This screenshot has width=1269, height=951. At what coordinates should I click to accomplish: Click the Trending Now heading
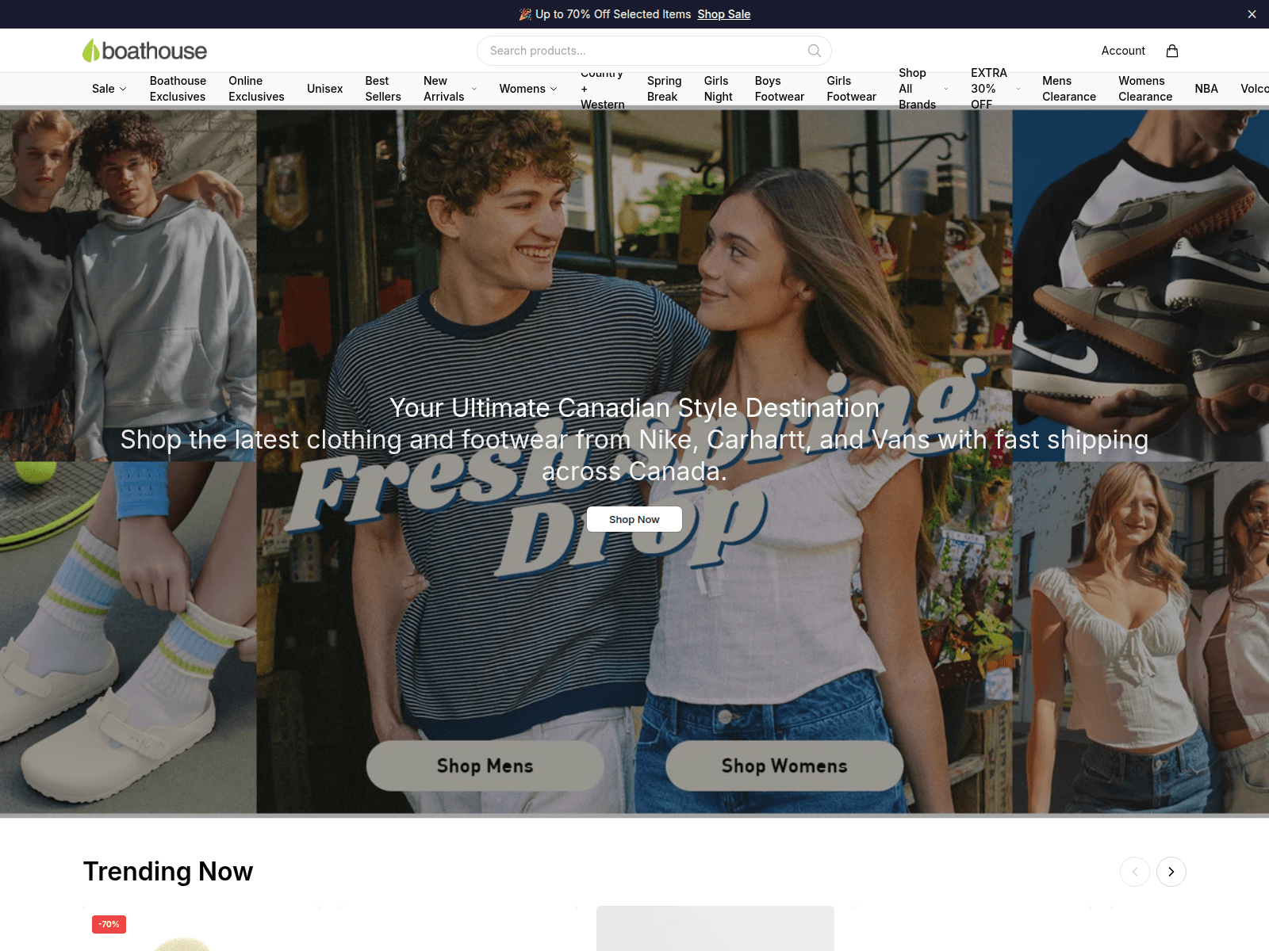(168, 872)
